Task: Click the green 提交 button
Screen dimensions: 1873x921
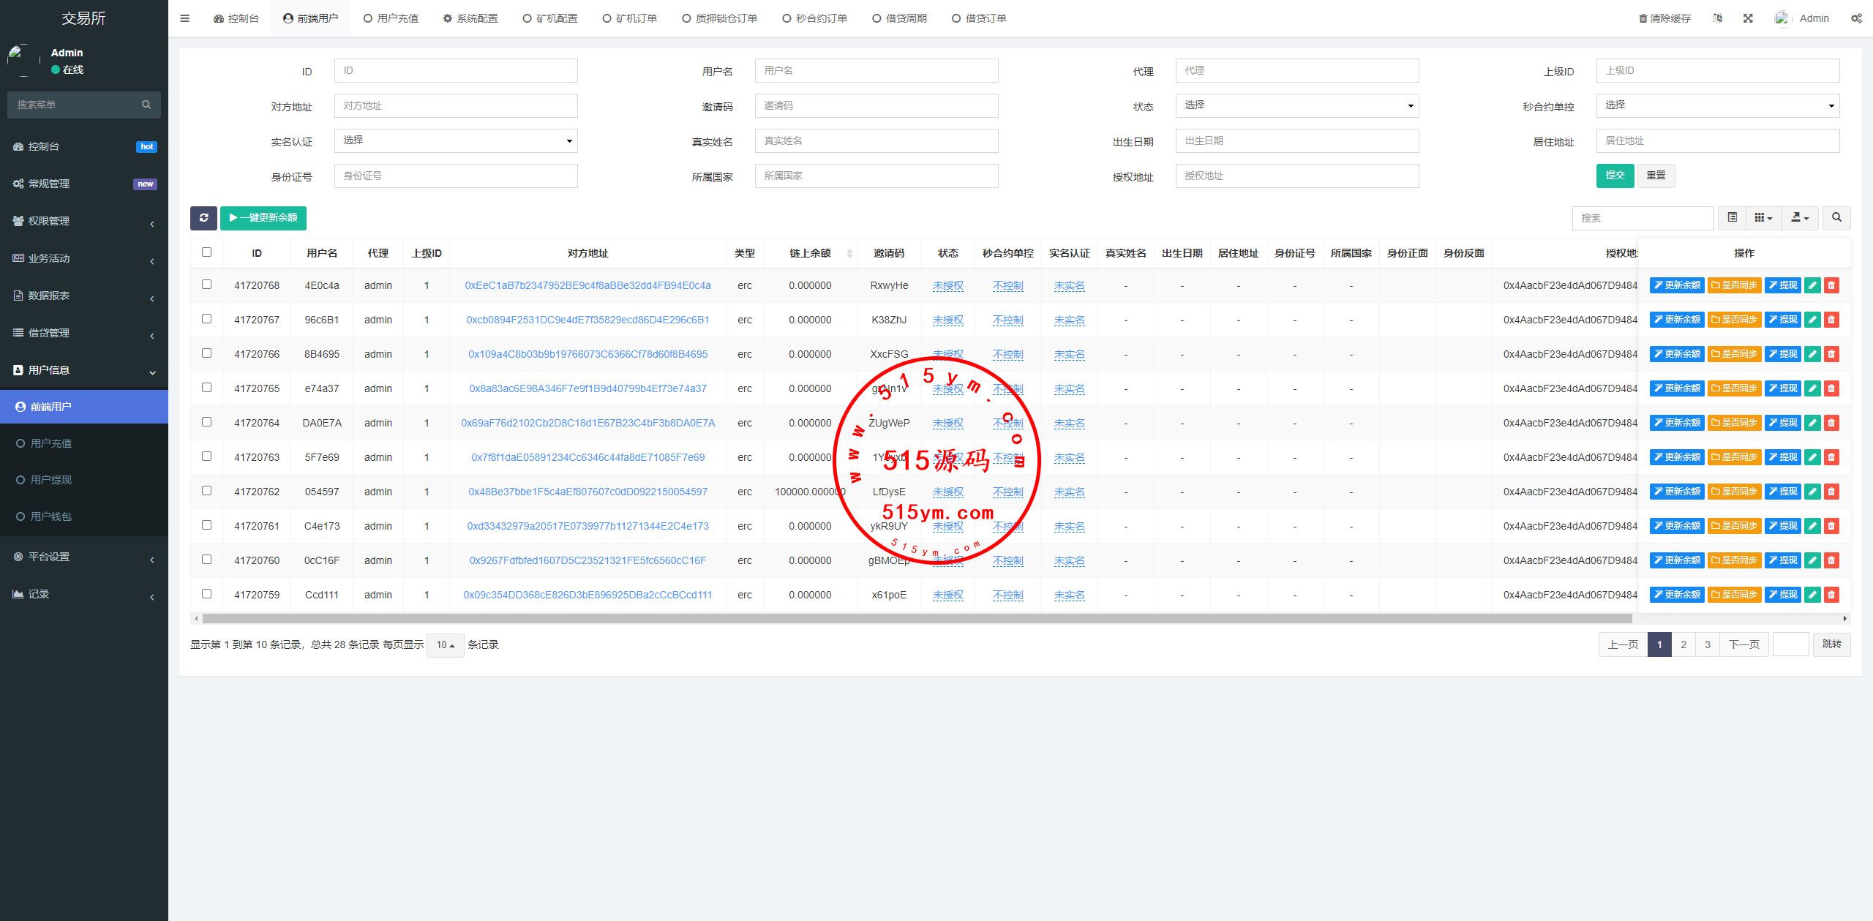Action: [x=1615, y=176]
